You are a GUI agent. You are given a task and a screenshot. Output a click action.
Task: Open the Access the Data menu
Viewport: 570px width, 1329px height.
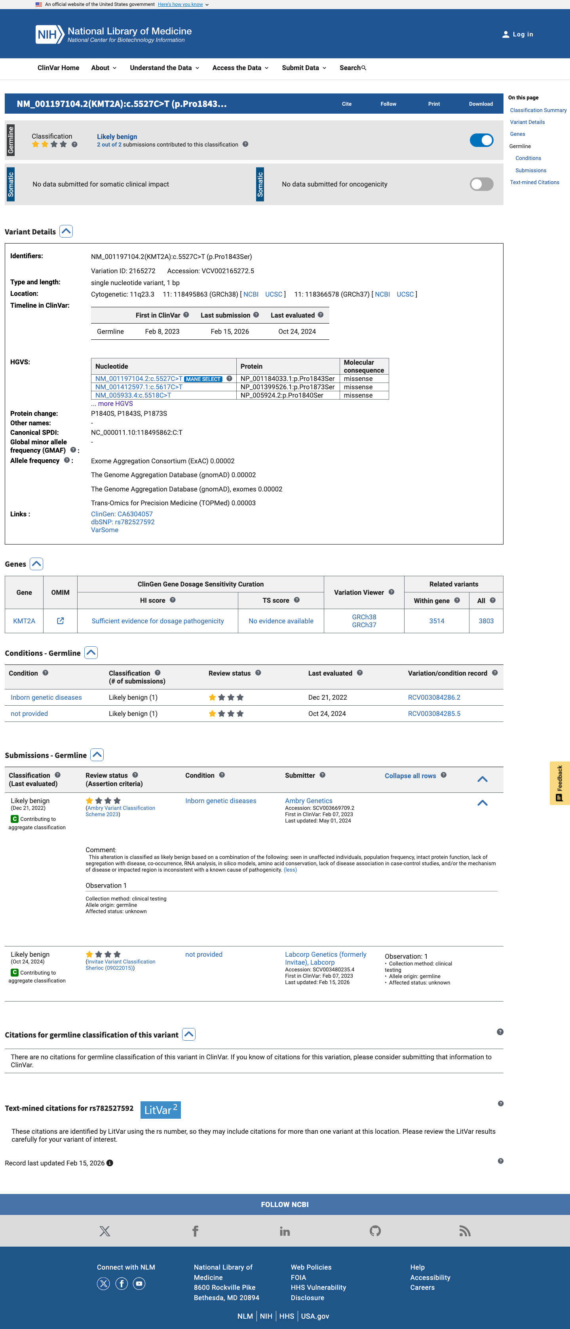(240, 68)
